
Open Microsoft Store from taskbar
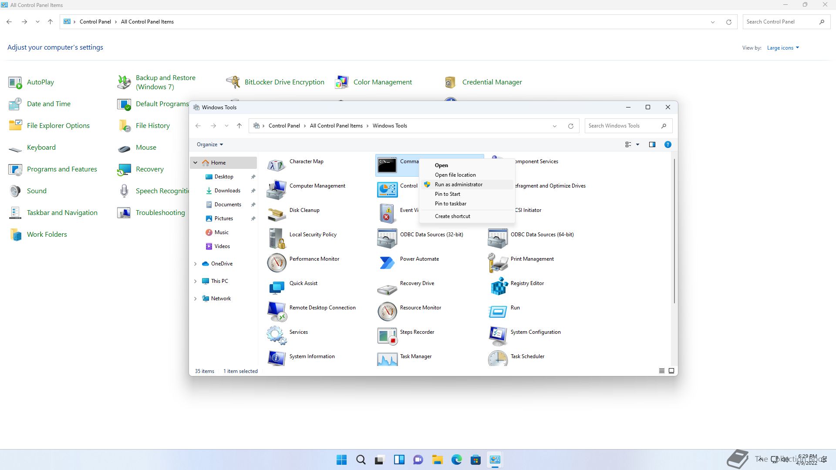pyautogui.click(x=476, y=460)
